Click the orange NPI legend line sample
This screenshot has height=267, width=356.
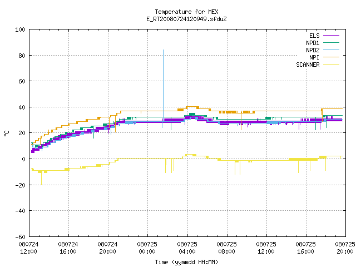(x=331, y=57)
